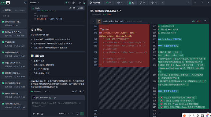Run the Bash code block

point(80,8)
